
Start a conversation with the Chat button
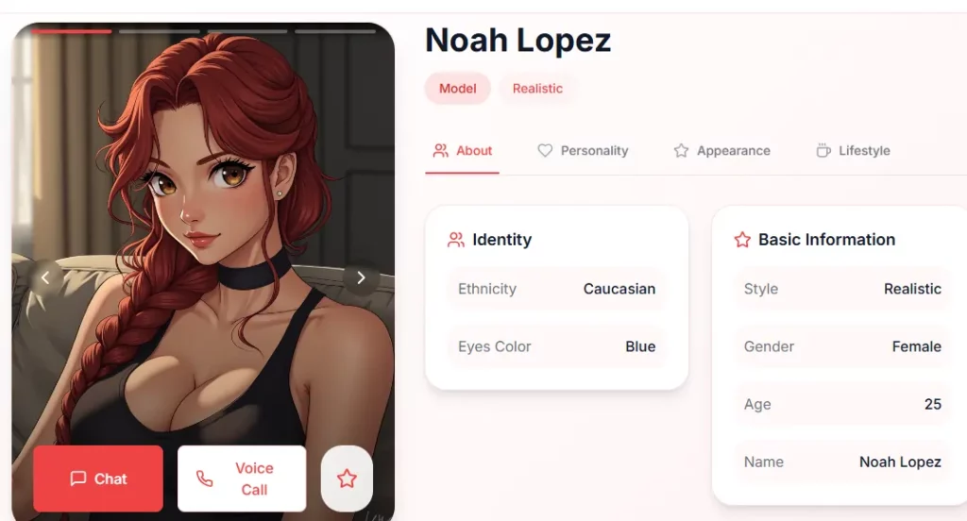coord(98,479)
